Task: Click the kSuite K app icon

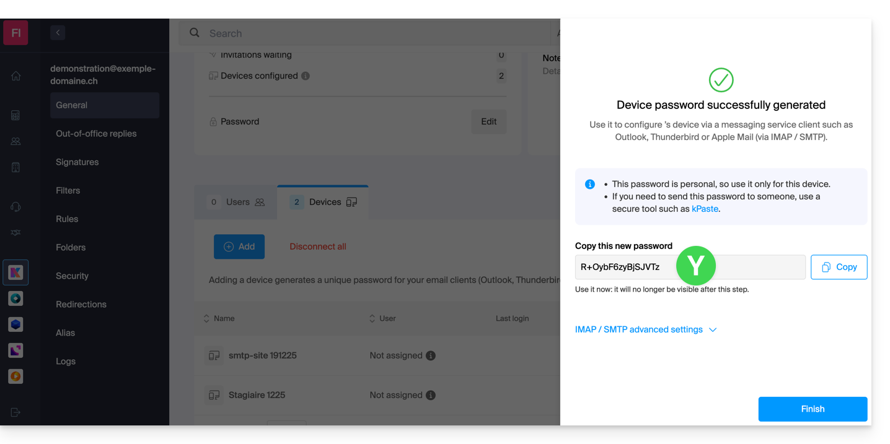Action: (x=15, y=272)
